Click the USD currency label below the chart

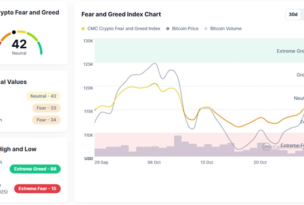point(89,159)
